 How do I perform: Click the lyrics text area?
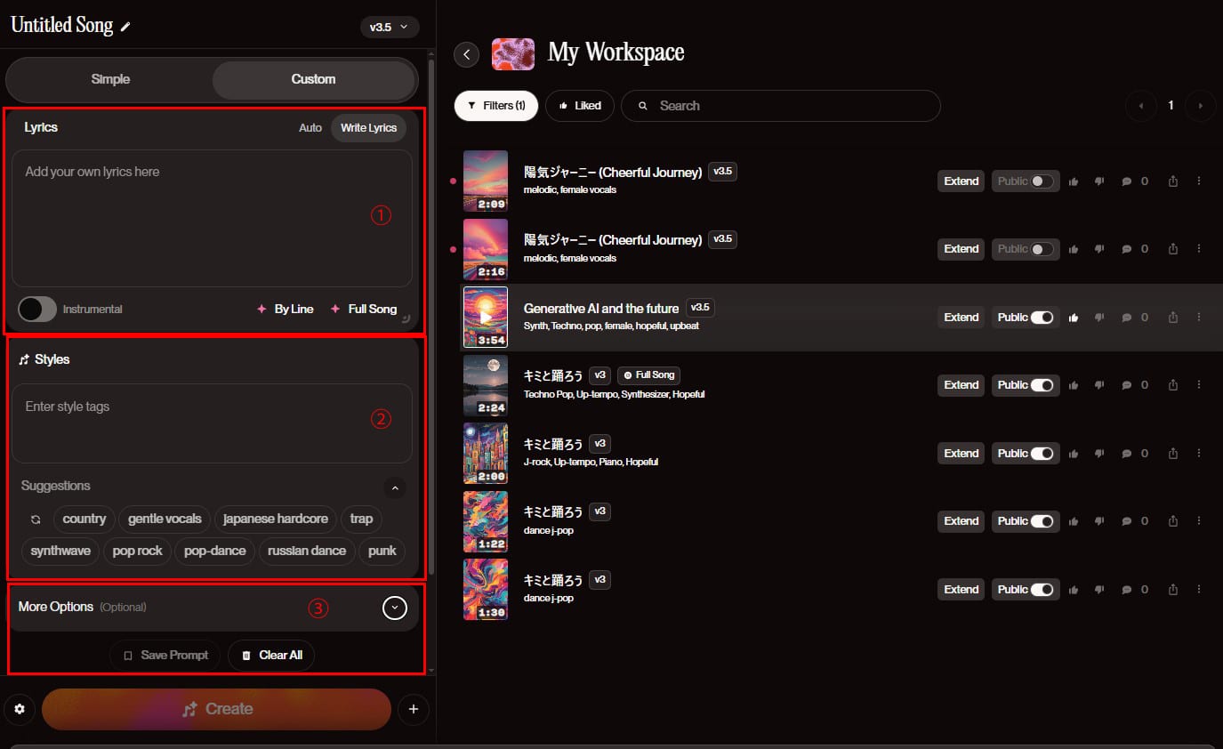click(212, 218)
